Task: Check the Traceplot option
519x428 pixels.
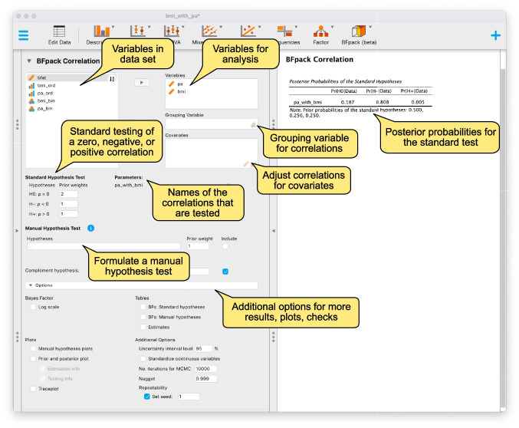Action: [33, 389]
